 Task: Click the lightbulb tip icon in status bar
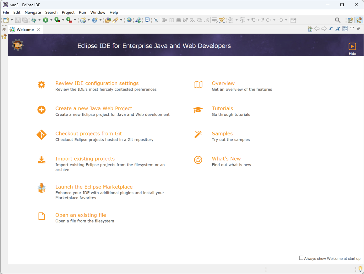[x=360, y=269]
